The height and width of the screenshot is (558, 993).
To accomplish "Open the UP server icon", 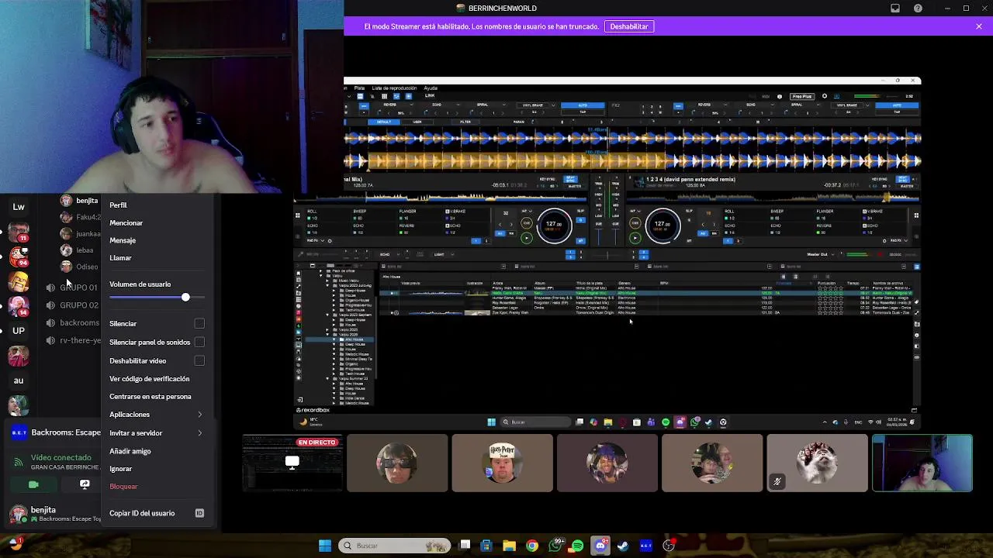I will (x=19, y=331).
